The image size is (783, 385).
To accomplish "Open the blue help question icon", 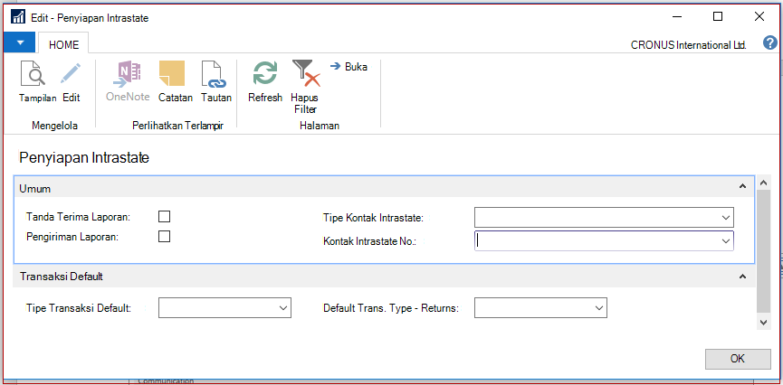I will (769, 42).
